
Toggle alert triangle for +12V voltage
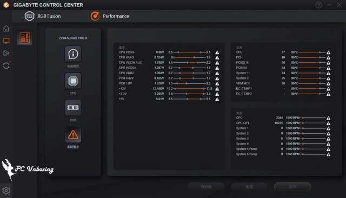click(x=217, y=89)
